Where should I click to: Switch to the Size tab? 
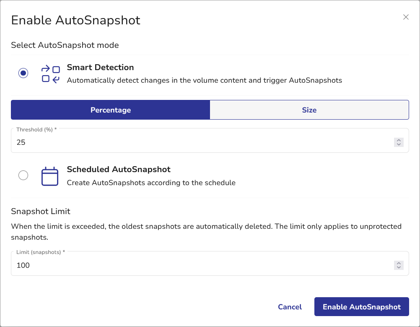309,110
